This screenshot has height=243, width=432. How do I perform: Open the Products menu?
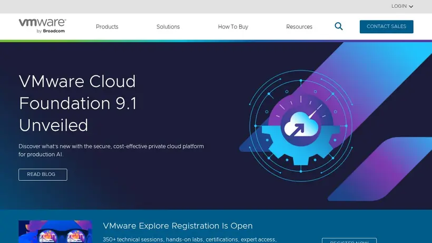(x=107, y=27)
